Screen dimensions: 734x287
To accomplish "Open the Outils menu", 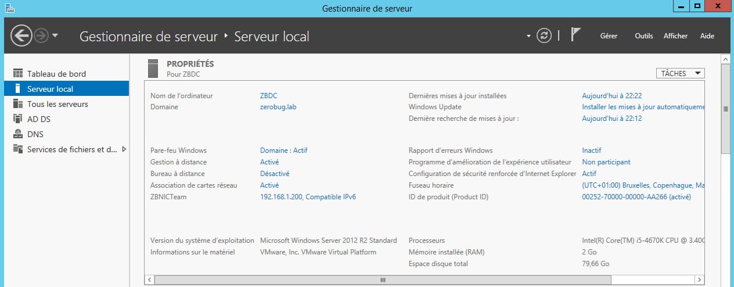I will (x=644, y=36).
